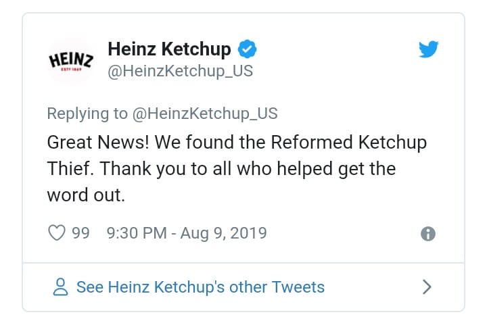Open the @HeinzKetchup_US mention after Replying to
The width and height of the screenshot is (487, 323).
[x=204, y=113]
